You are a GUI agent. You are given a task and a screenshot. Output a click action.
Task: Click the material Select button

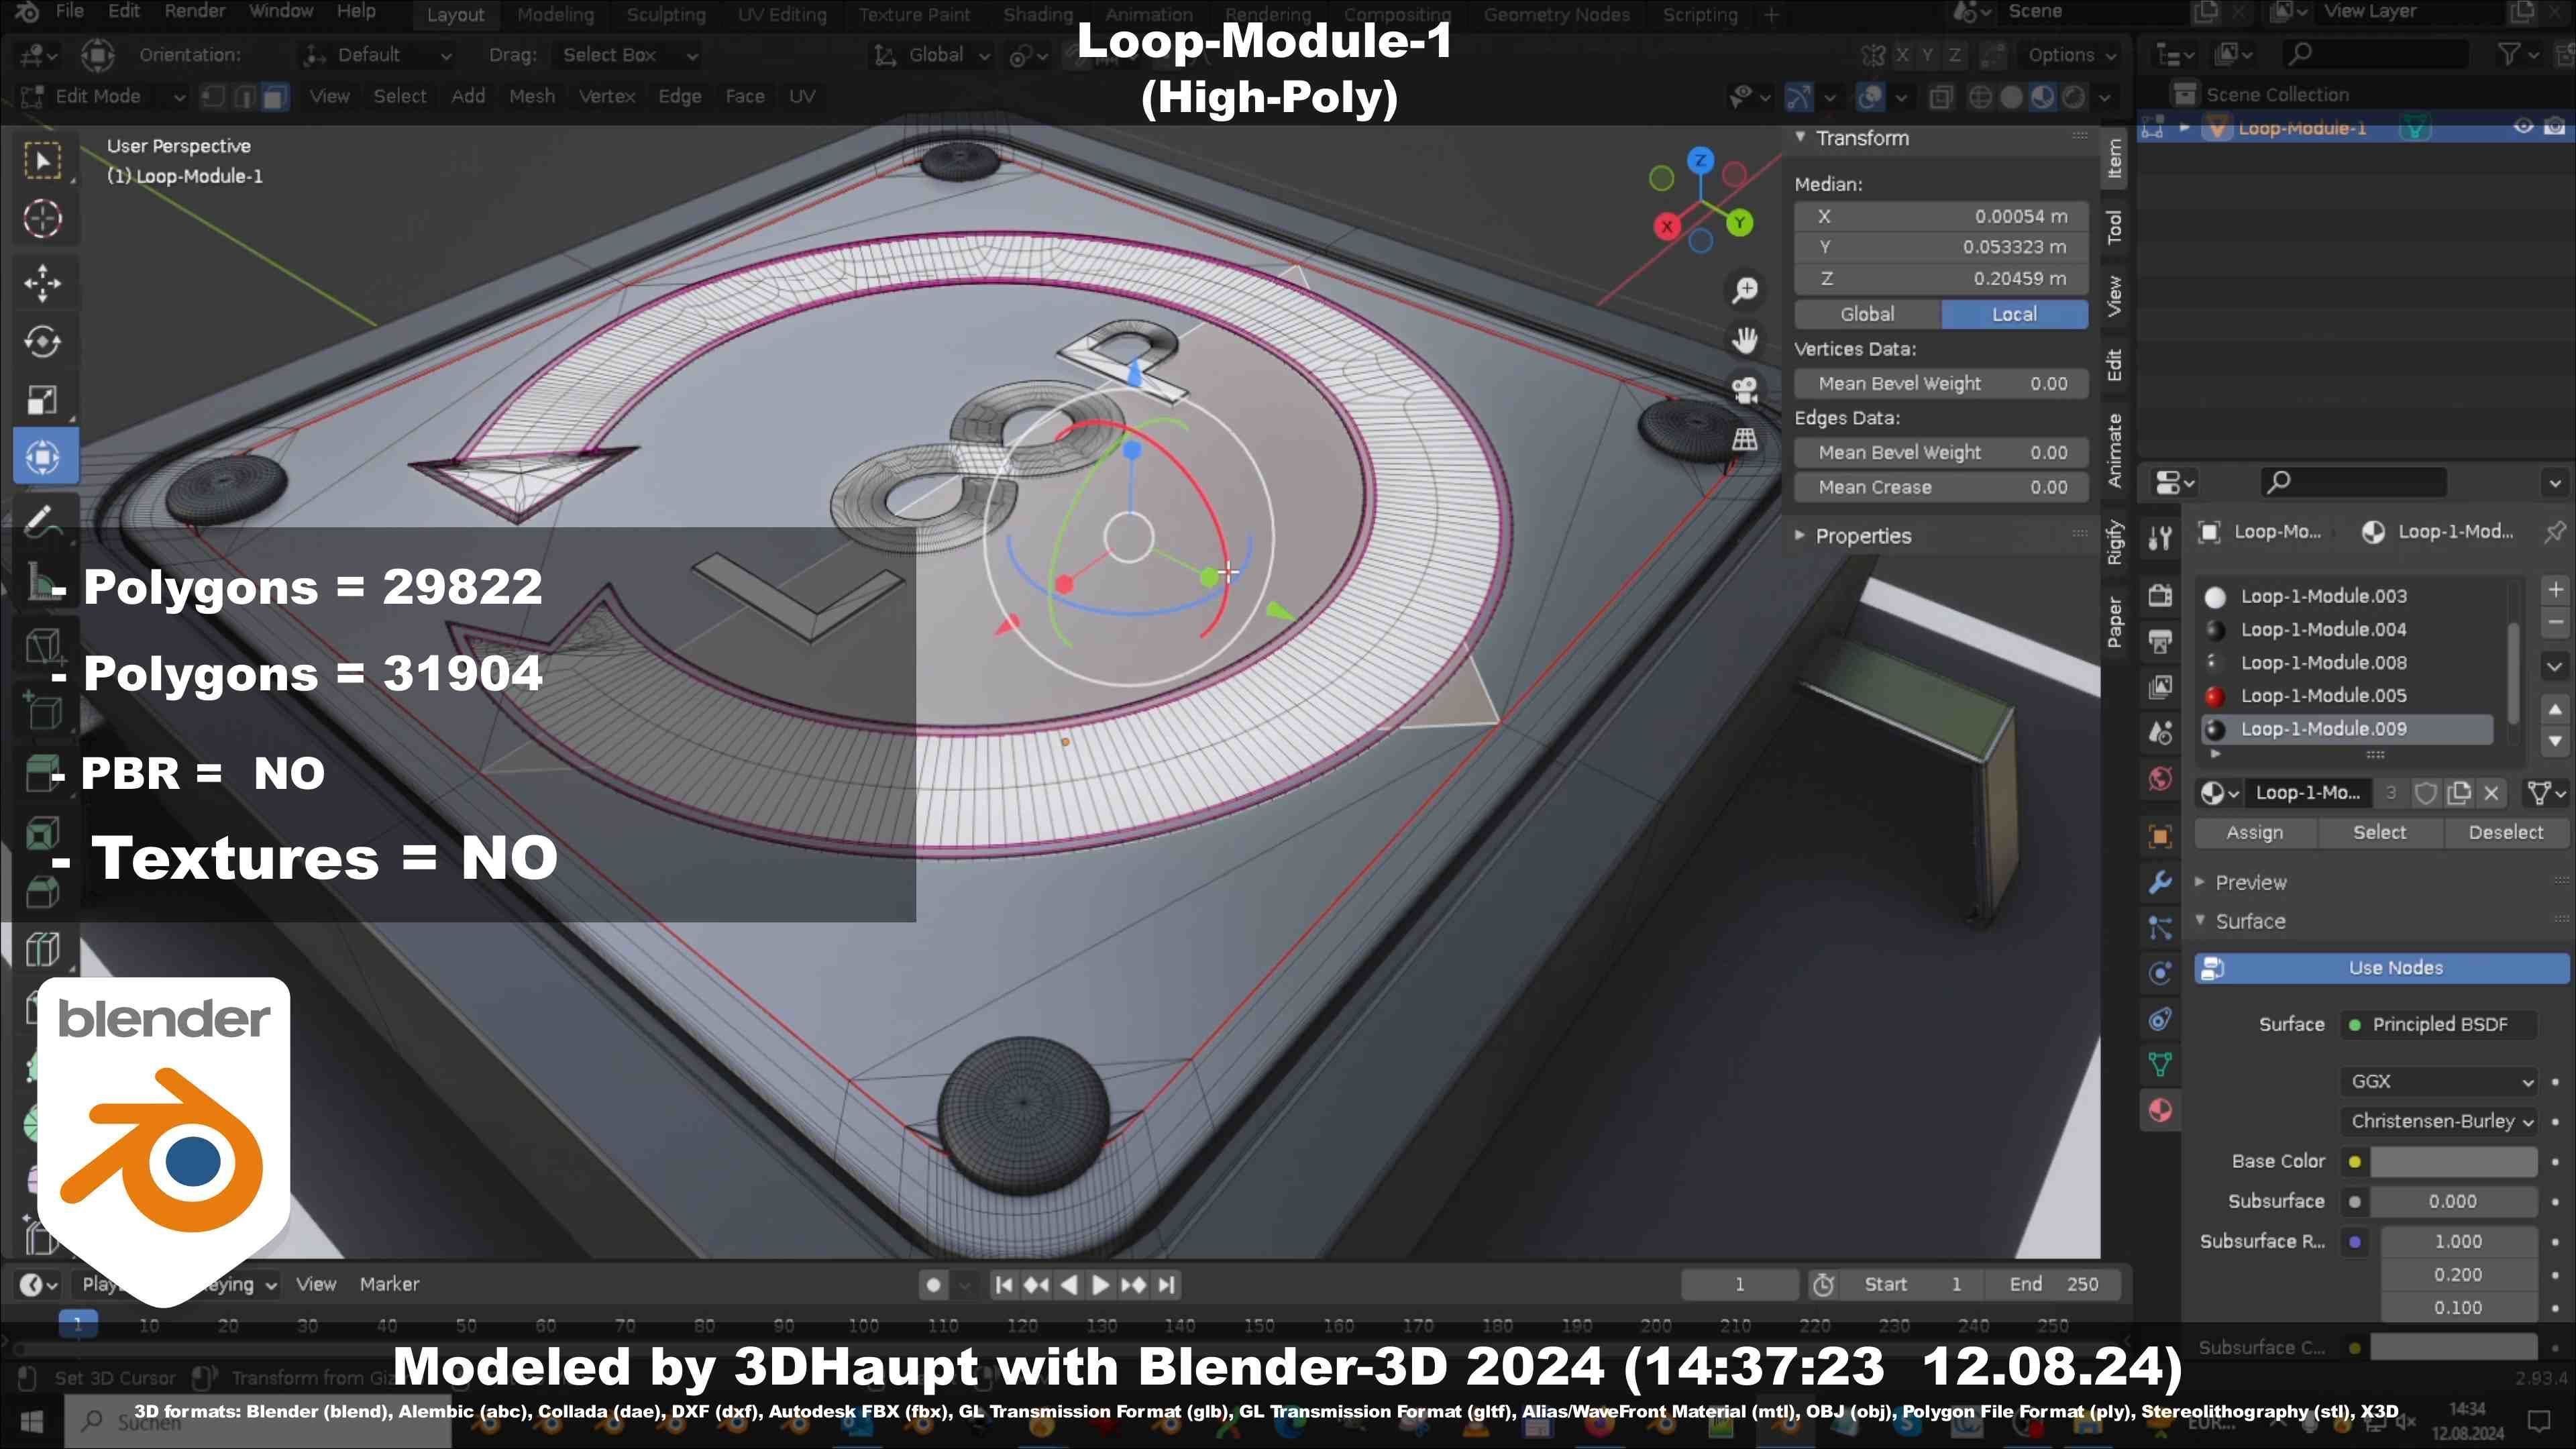(x=2379, y=832)
